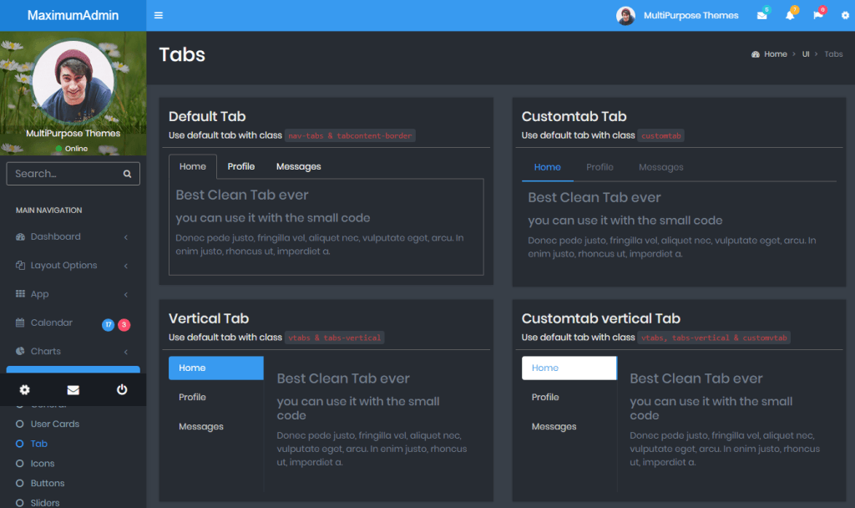
Task: Select Messages in Vertical Tab
Action: pos(216,427)
